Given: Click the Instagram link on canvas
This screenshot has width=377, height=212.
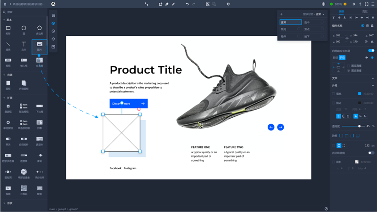Looking at the screenshot, I should pos(130,168).
